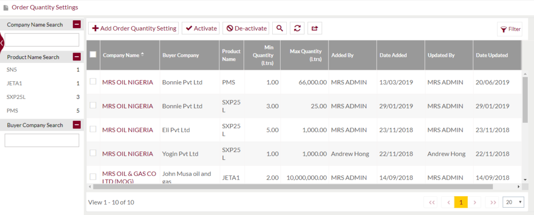Click the Product Name column header
This screenshot has height=215, width=534.
pos(232,55)
